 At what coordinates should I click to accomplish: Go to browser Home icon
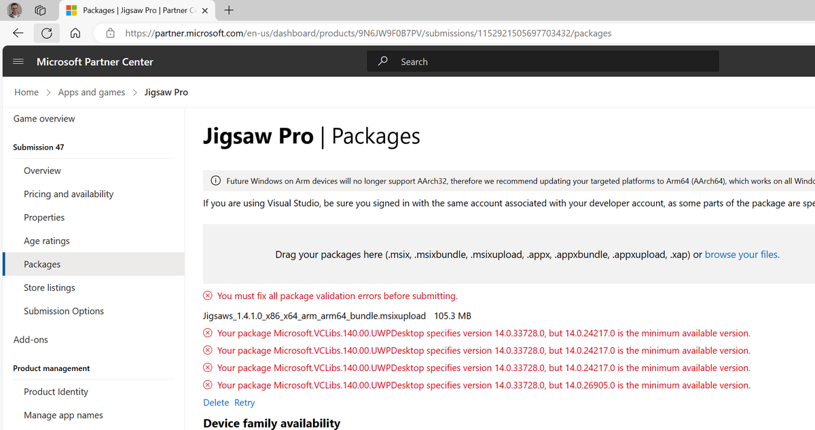[x=75, y=33]
